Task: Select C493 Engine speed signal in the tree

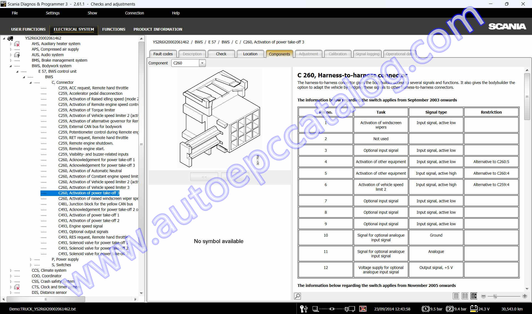Action: (x=80, y=226)
